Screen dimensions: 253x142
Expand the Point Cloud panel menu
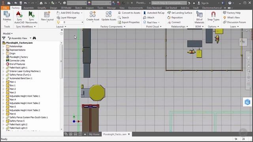pos(161,26)
